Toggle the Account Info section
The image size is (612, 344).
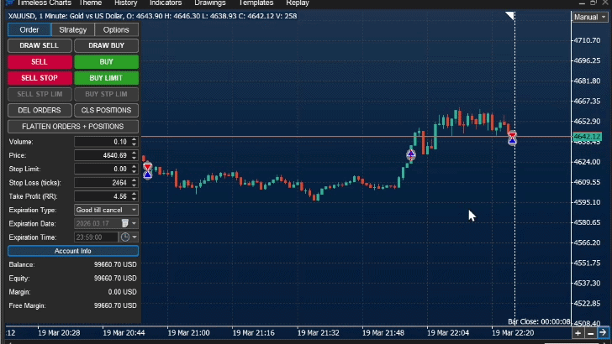[73, 251]
